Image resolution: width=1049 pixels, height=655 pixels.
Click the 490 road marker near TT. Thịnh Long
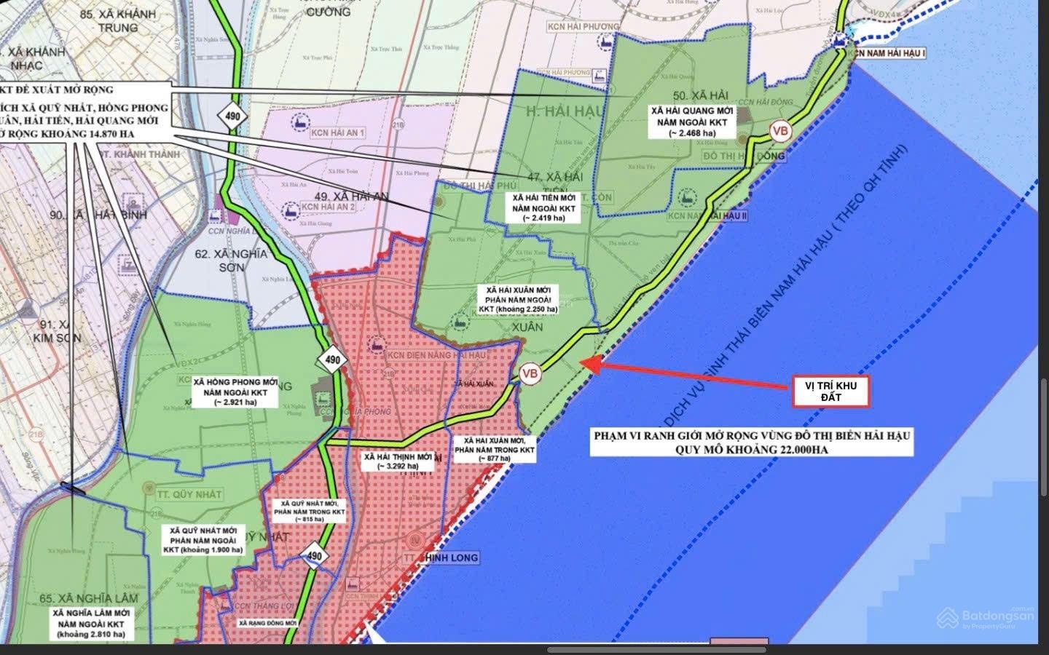point(314,556)
